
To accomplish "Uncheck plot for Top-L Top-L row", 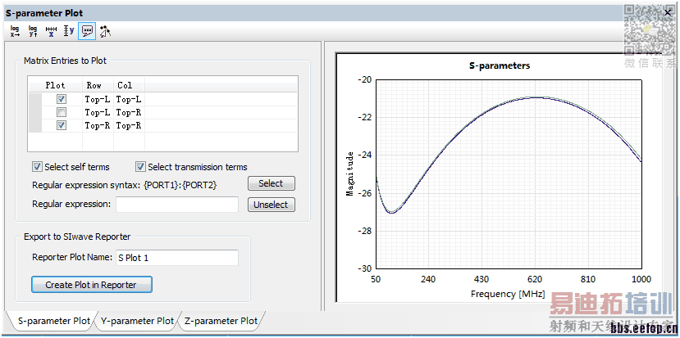I will (62, 99).
